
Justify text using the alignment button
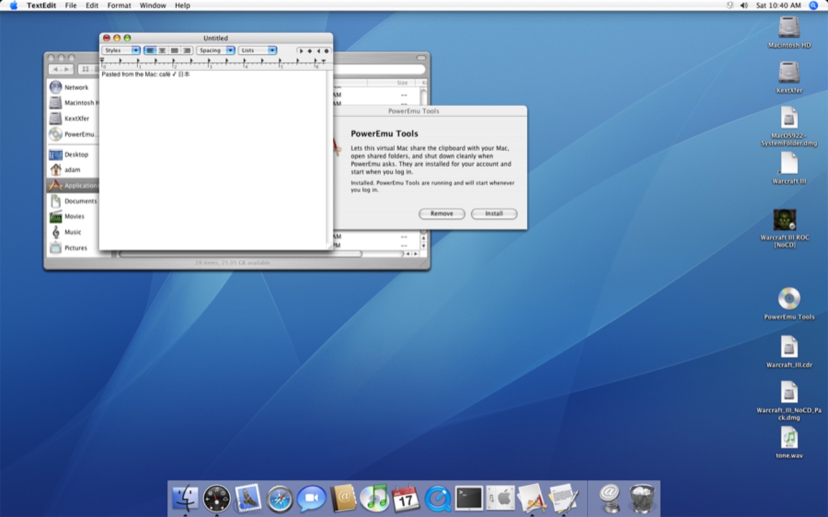point(174,50)
